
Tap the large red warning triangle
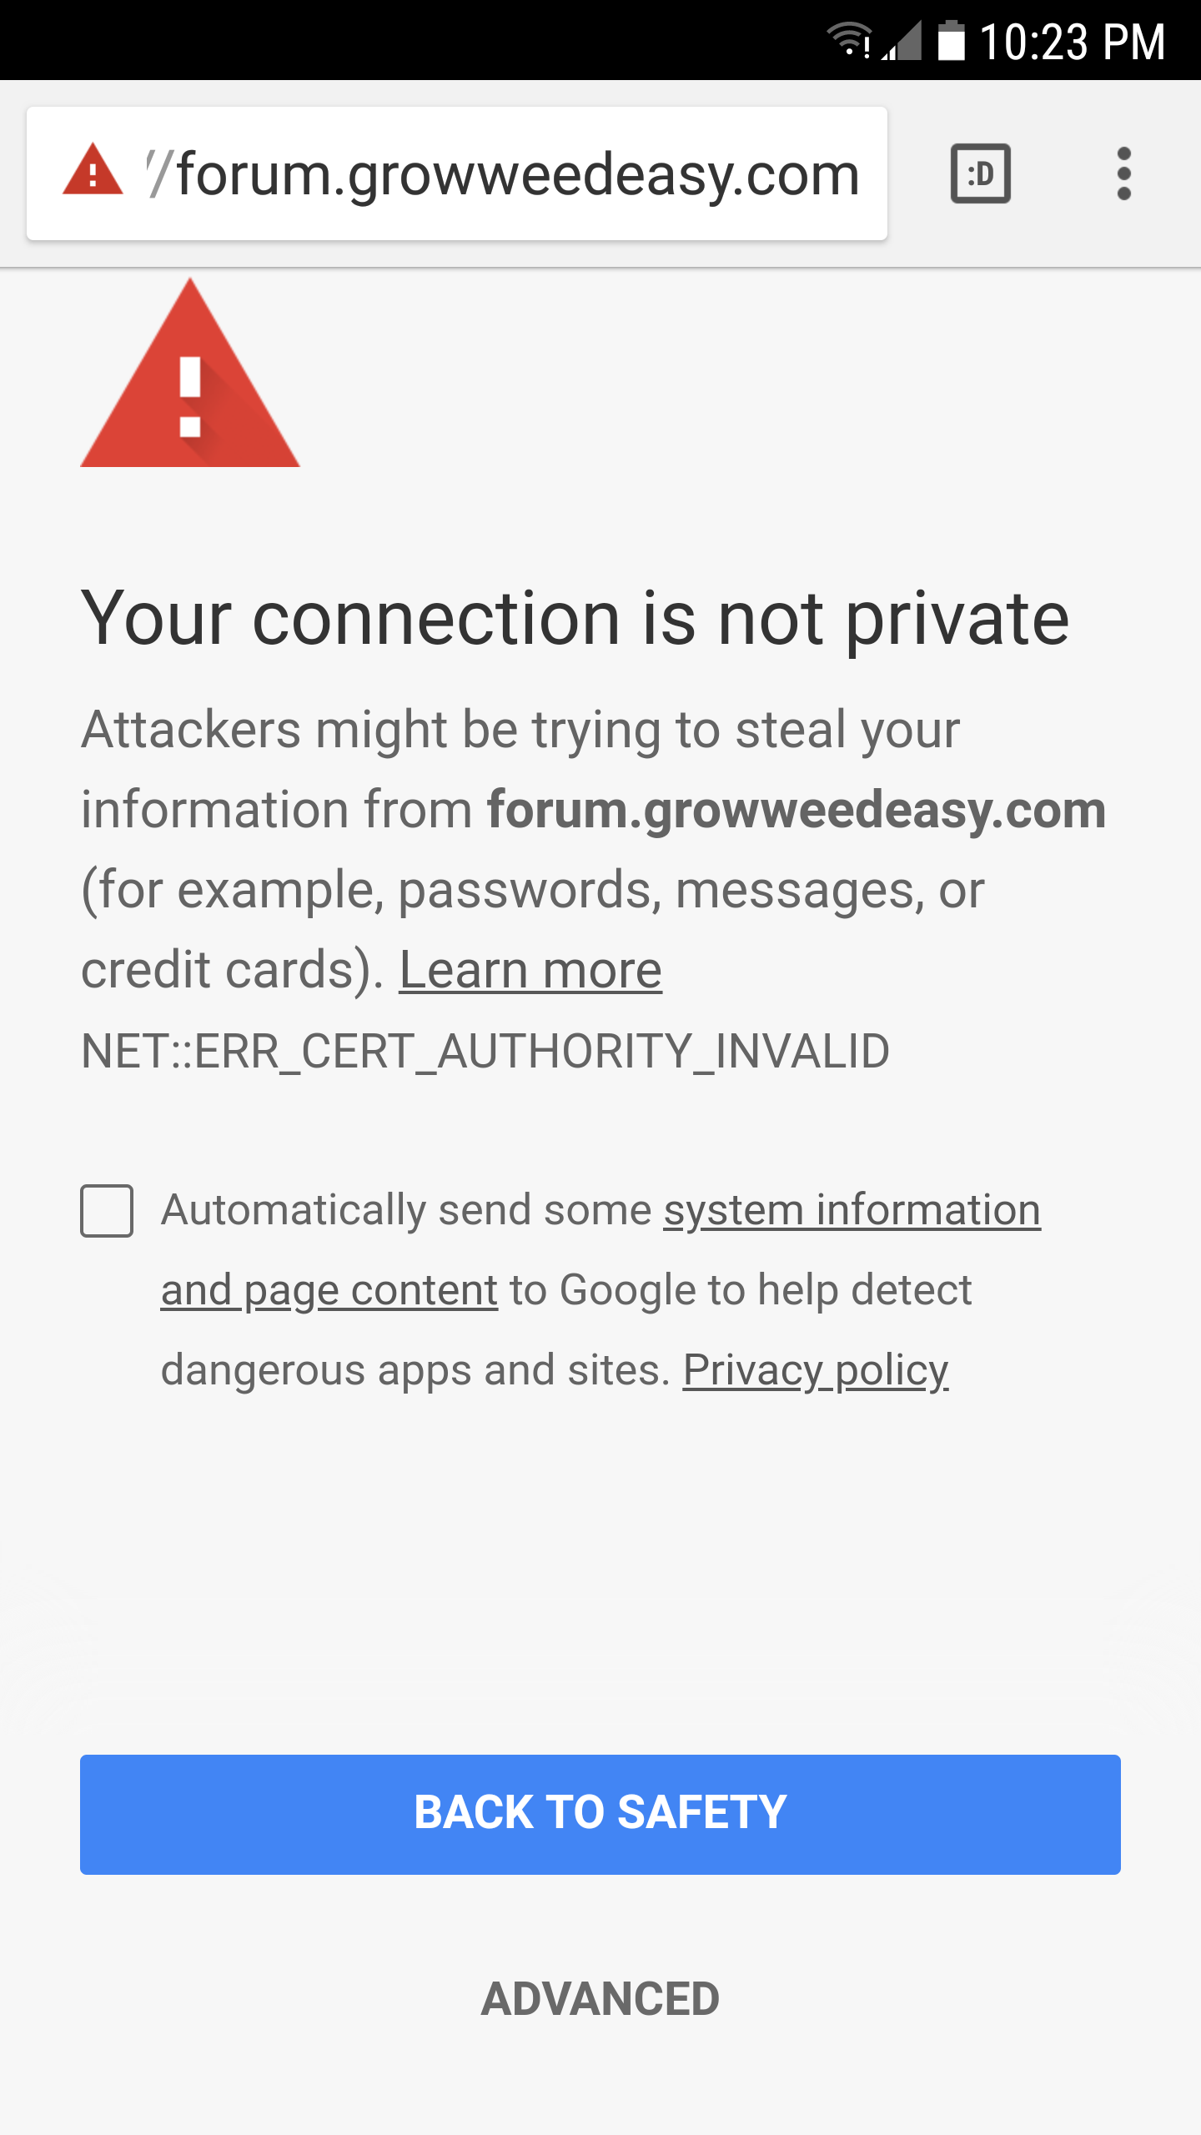coord(190,373)
